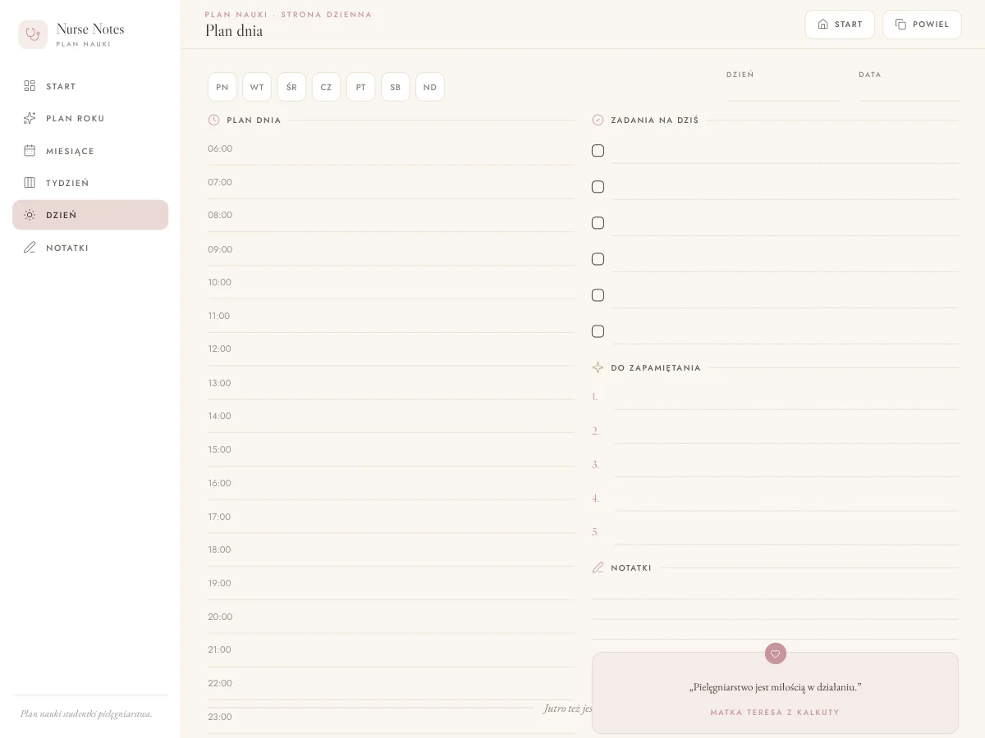Screen dimensions: 985x738
Task: Click the clock icon beside Plan dnia
Action: (214, 120)
